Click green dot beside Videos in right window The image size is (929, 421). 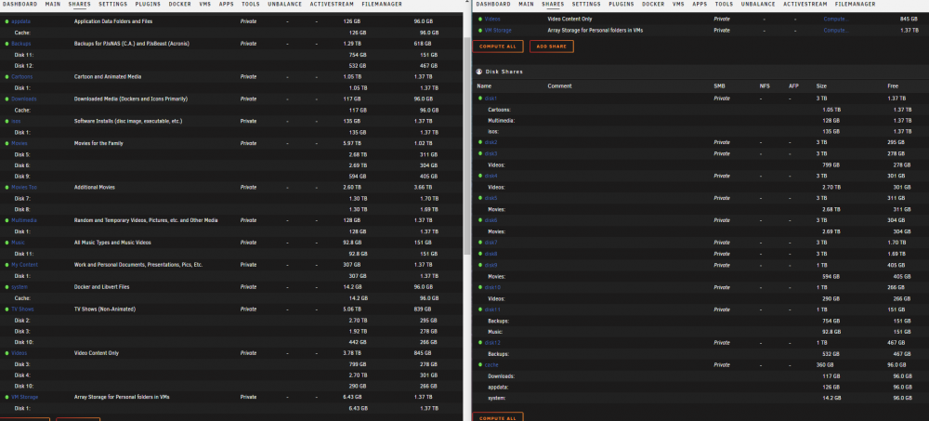click(x=480, y=19)
